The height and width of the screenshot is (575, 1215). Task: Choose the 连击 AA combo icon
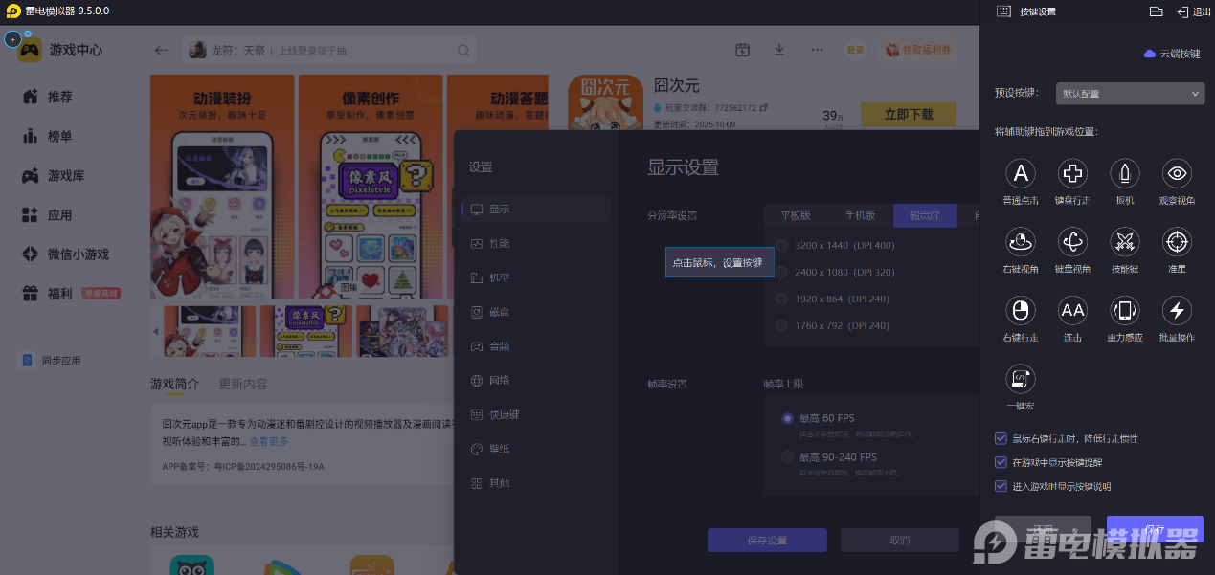[1072, 310]
